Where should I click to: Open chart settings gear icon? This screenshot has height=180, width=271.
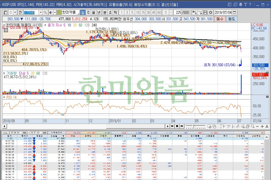point(210,12)
